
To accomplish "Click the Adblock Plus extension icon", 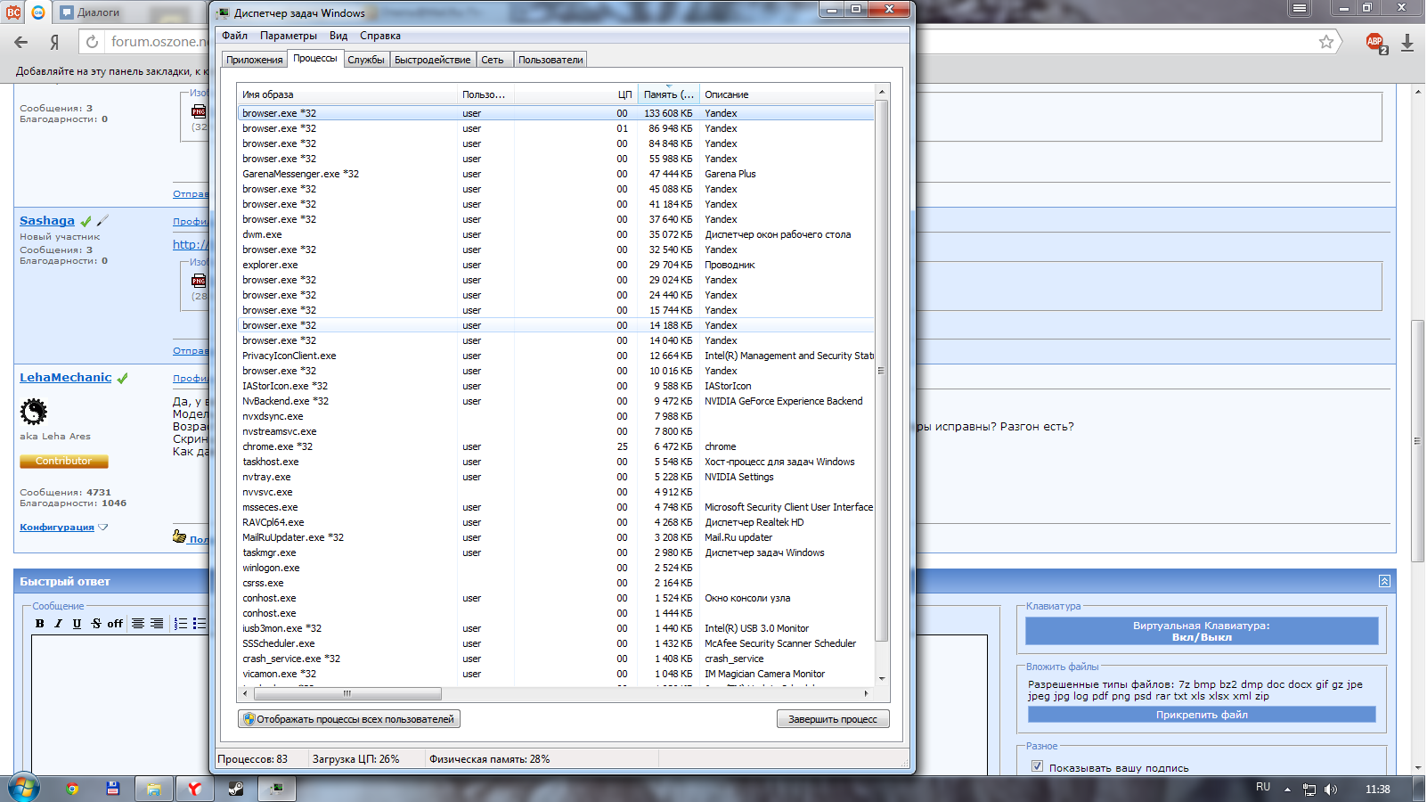I will [x=1376, y=42].
